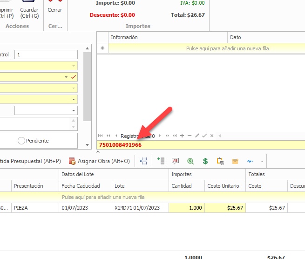Click the Costo column header
Image resolution: width=305 pixels, height=259 pixels.
(x=266, y=186)
